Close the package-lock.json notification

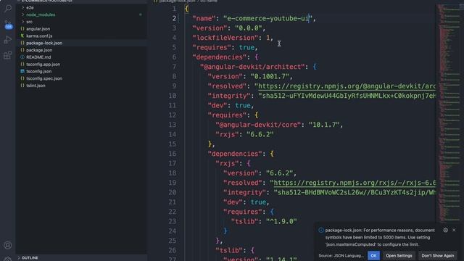point(454,230)
